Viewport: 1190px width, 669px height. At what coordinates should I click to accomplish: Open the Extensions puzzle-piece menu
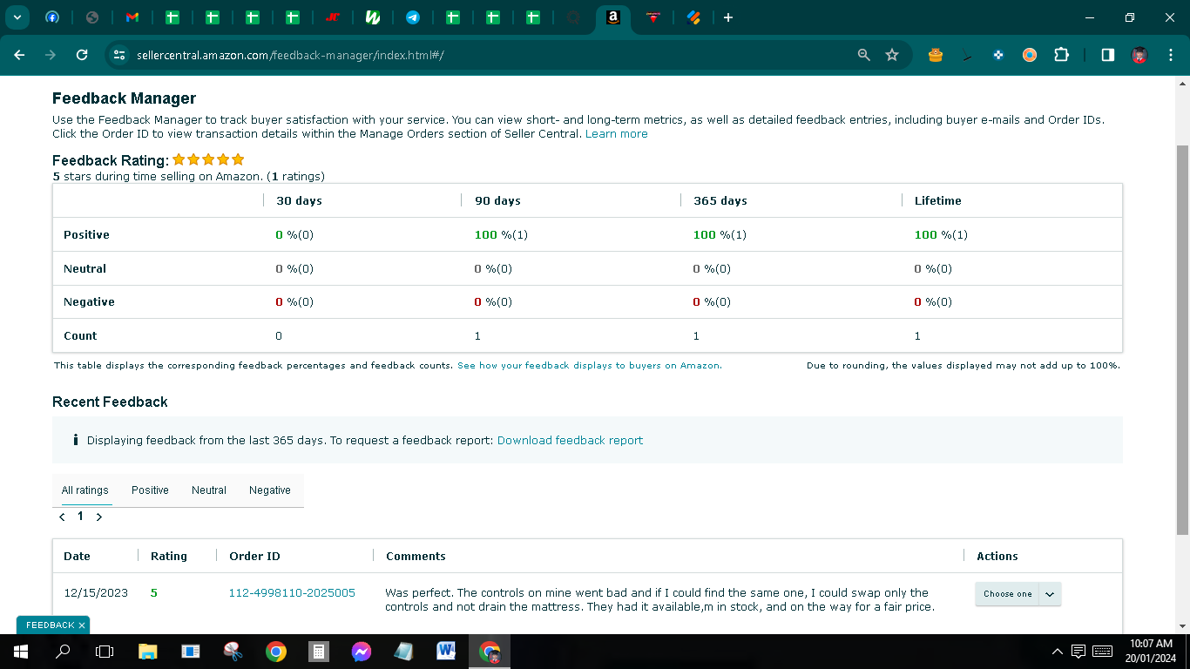coord(1061,55)
